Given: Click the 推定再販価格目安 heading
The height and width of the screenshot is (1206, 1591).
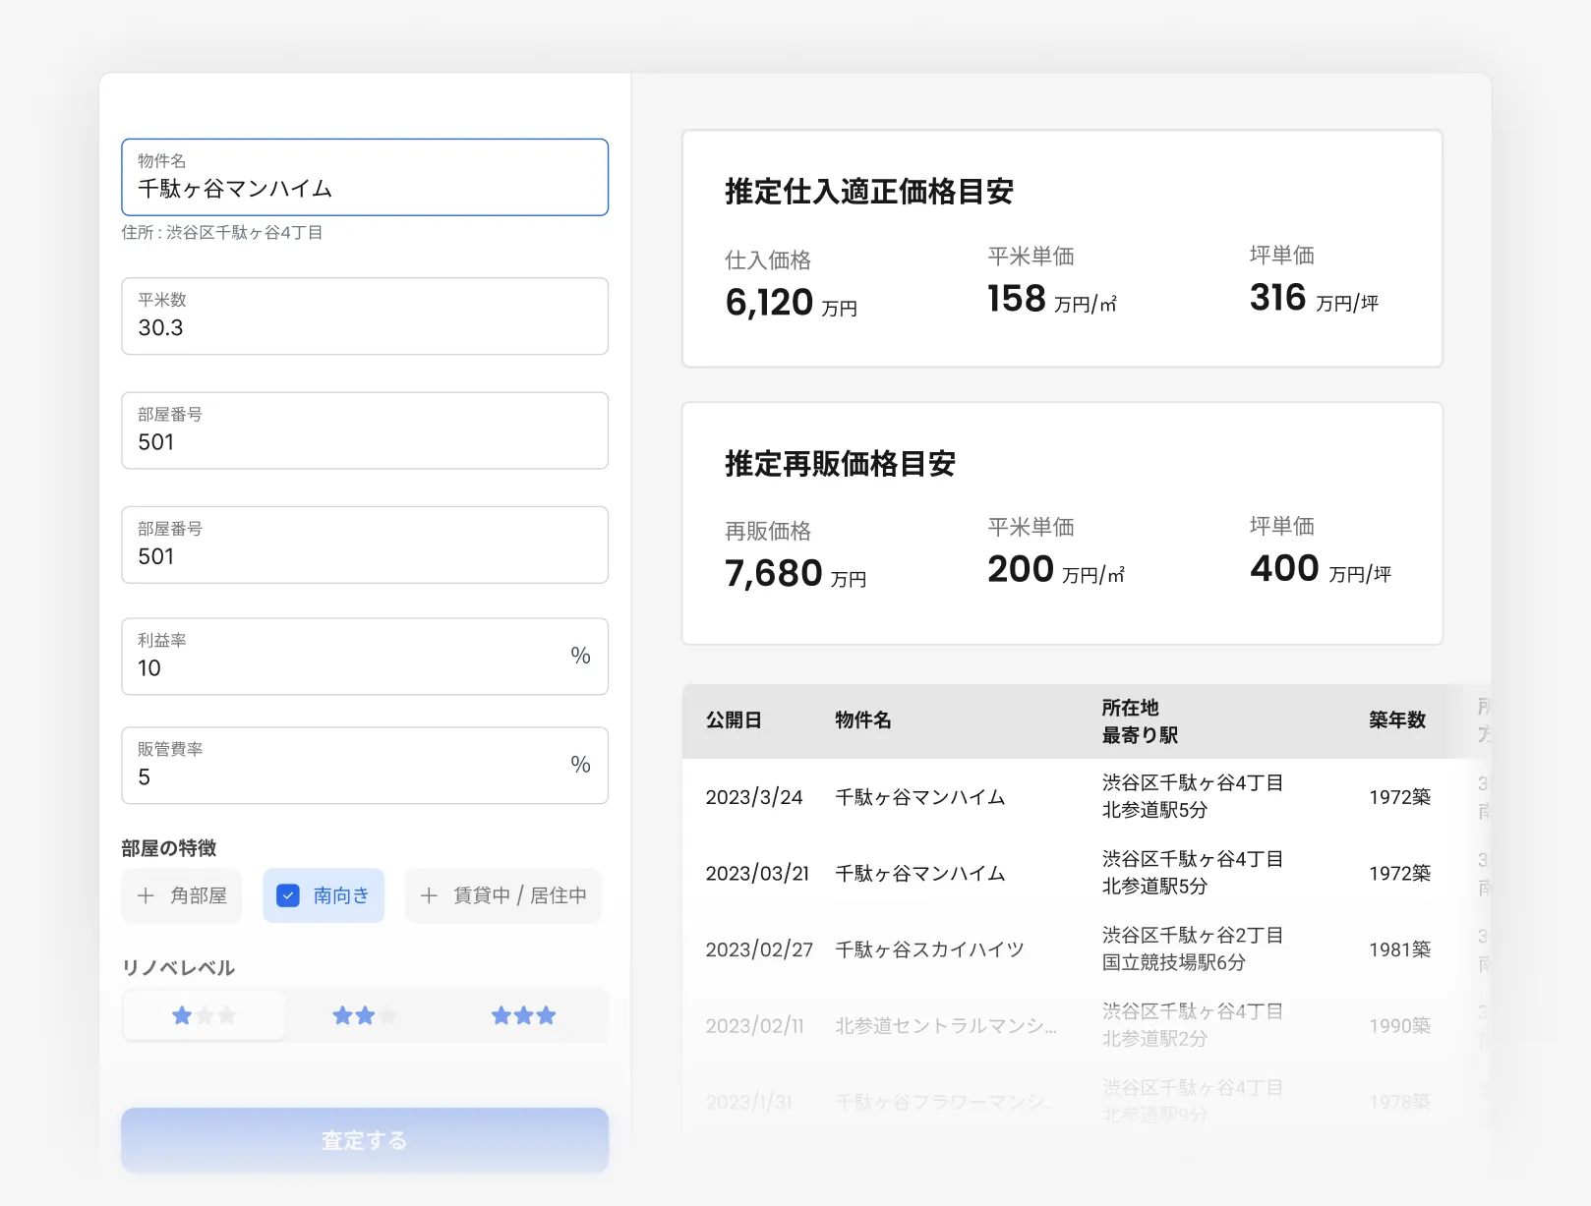Looking at the screenshot, I should 841,464.
